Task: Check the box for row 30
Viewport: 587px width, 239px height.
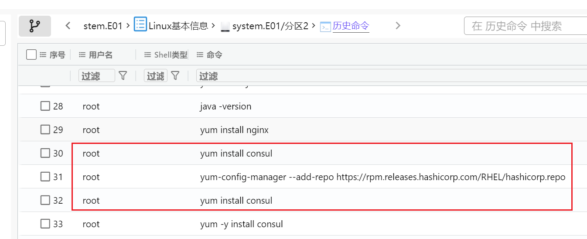Action: point(45,153)
